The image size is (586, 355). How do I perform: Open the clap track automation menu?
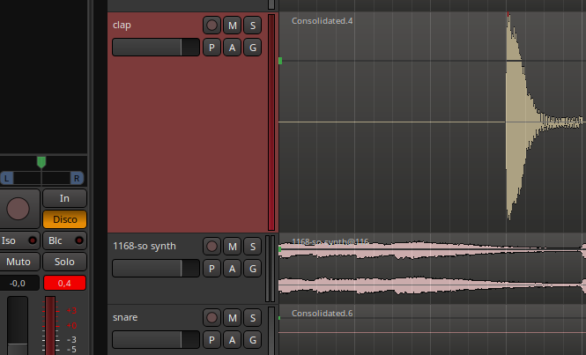pos(233,48)
